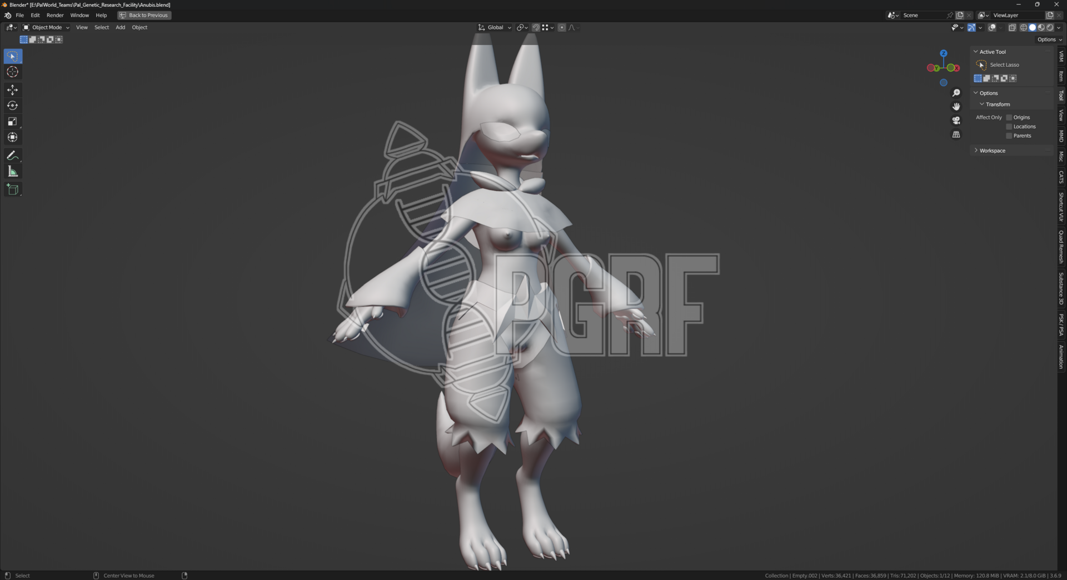This screenshot has height=580, width=1067.
Task: Activate the Move tool
Action: click(12, 89)
